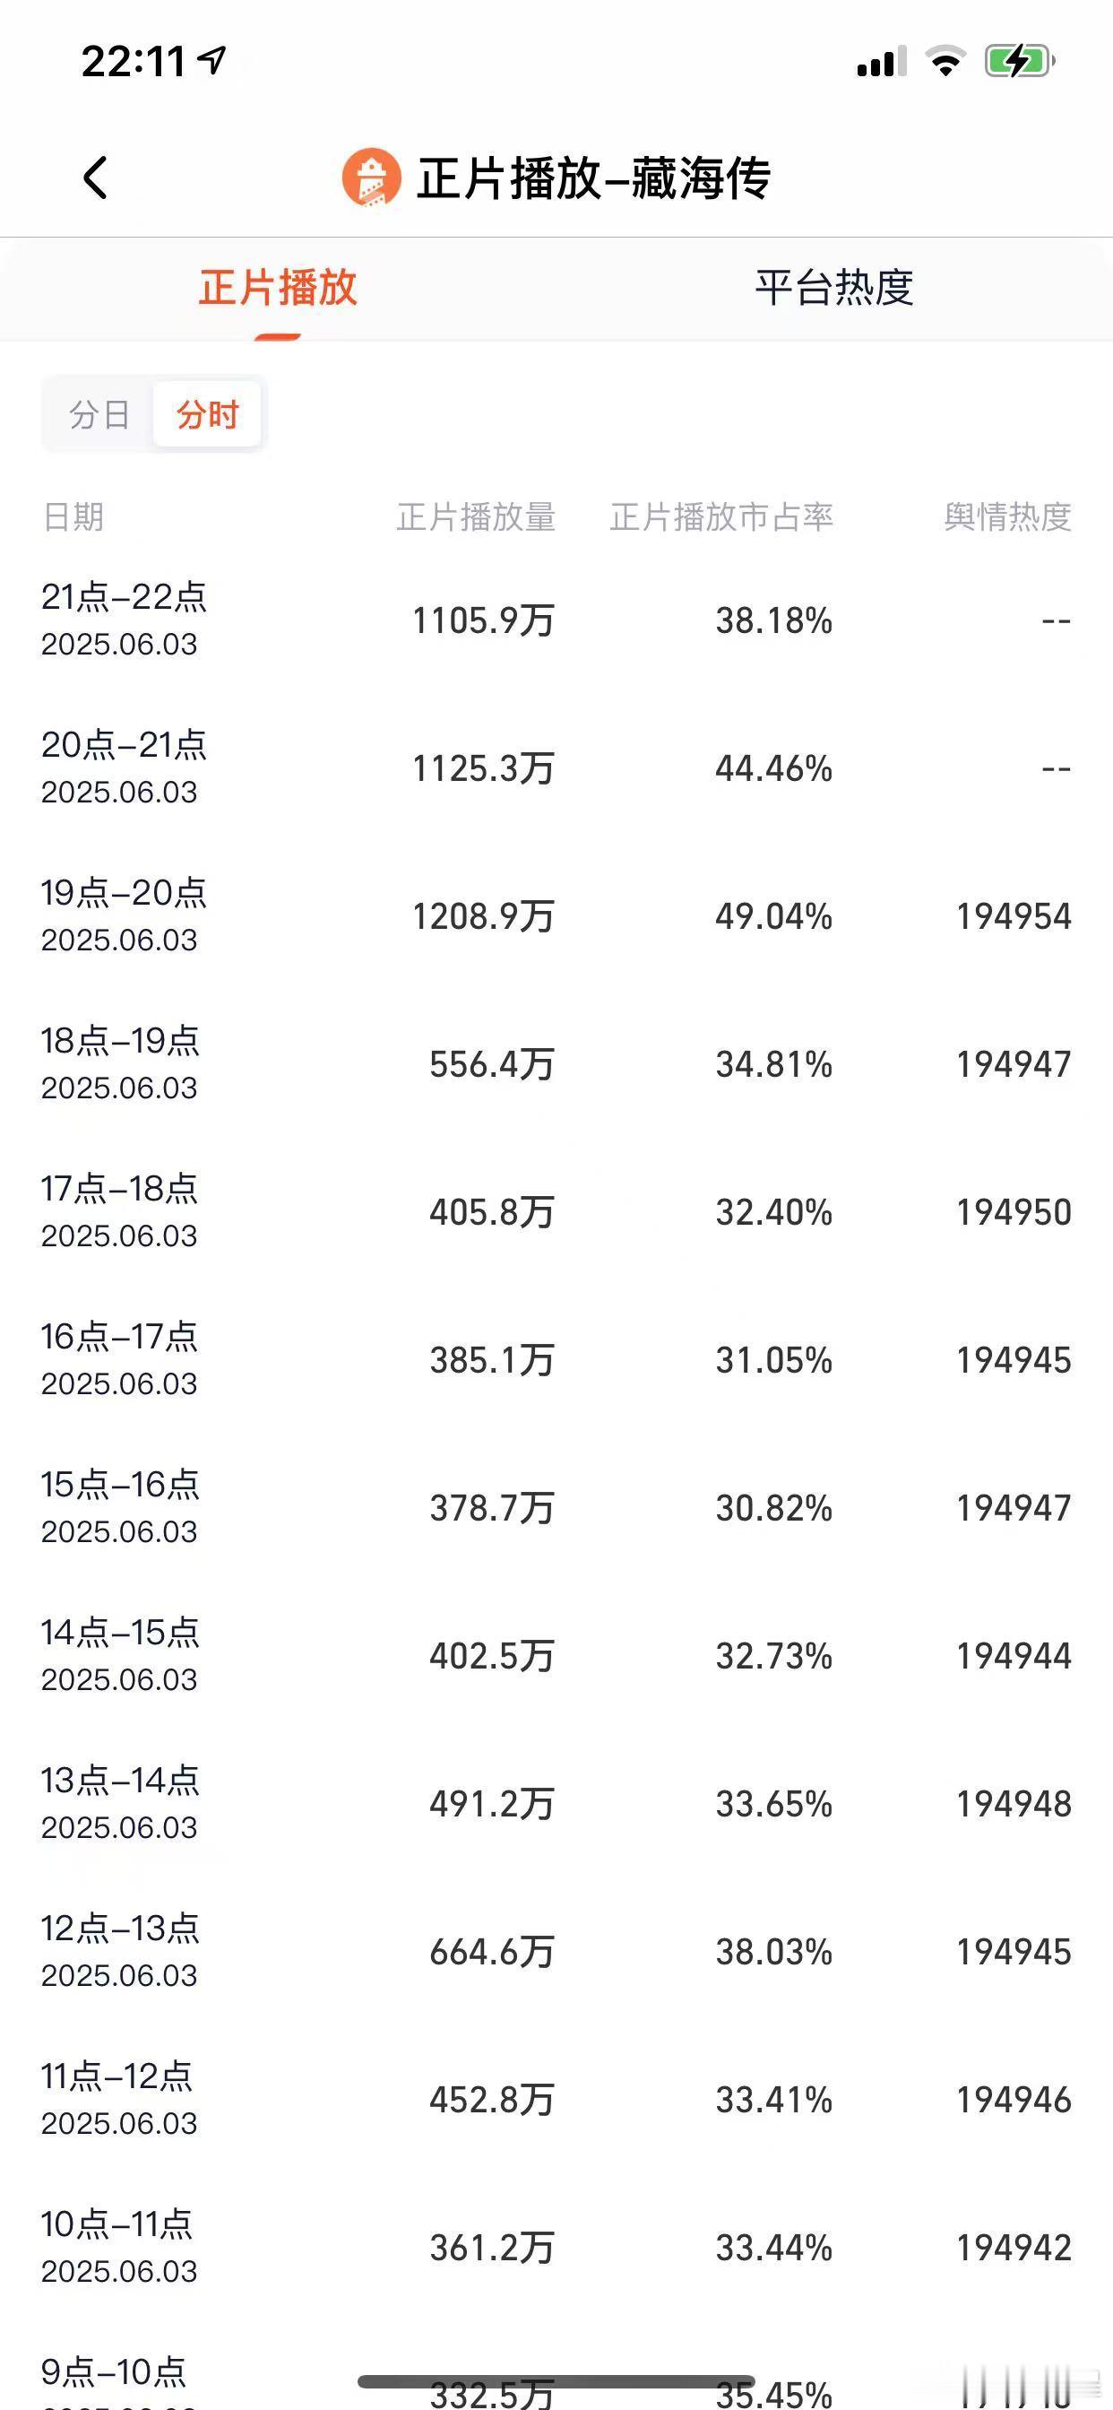This screenshot has height=2410, width=1113.
Task: Select the 正片播放 tab
Action: click(278, 287)
